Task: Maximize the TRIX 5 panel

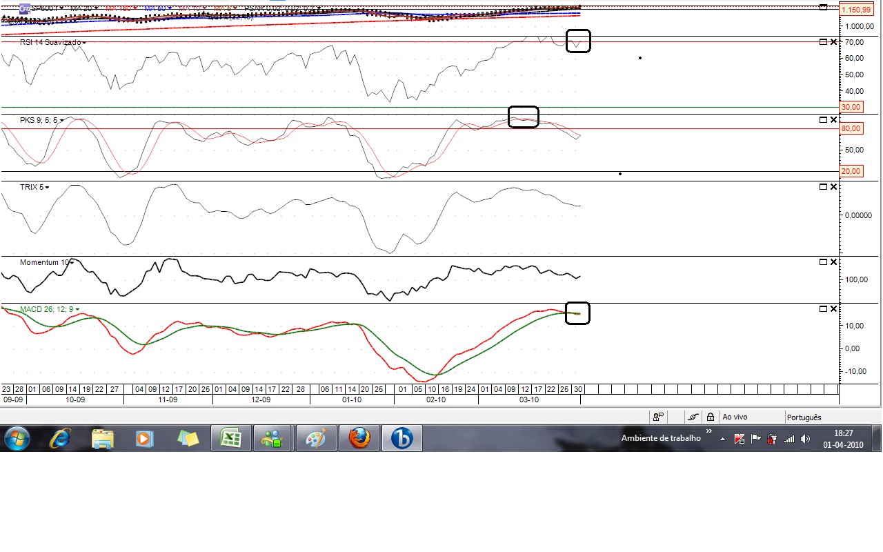Action: pyautogui.click(x=823, y=187)
